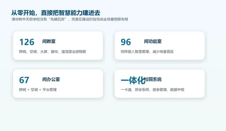Click the title 从零开始，直接把智慧能力建进去
The width and height of the screenshot is (226, 131).
pos(56,13)
